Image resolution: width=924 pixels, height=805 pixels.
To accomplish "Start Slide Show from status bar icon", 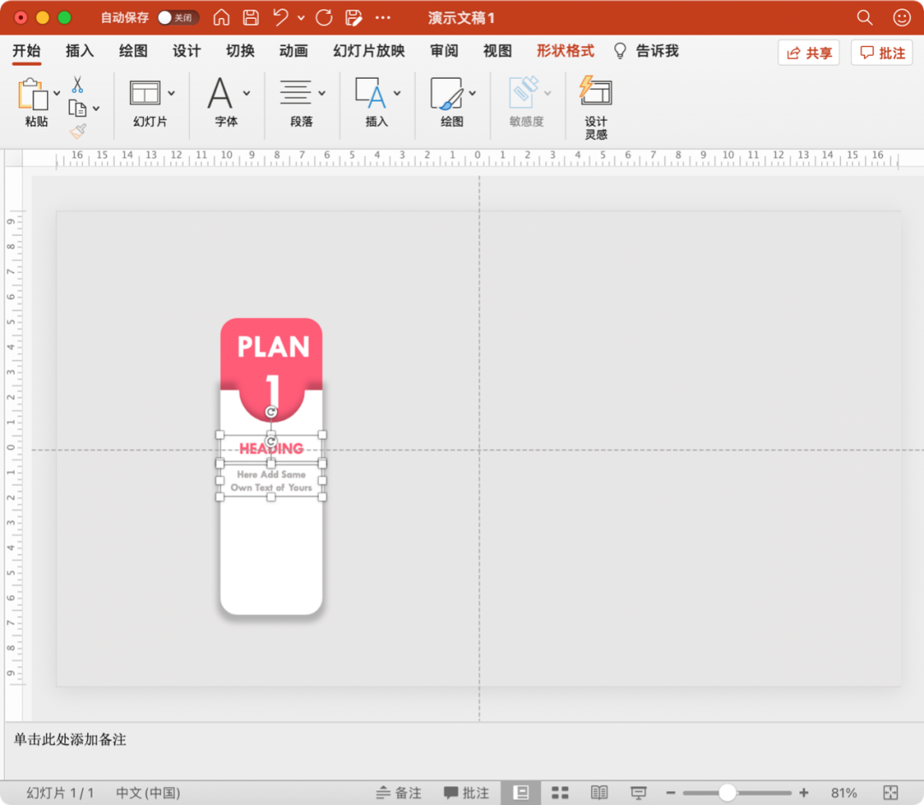I will (x=638, y=793).
